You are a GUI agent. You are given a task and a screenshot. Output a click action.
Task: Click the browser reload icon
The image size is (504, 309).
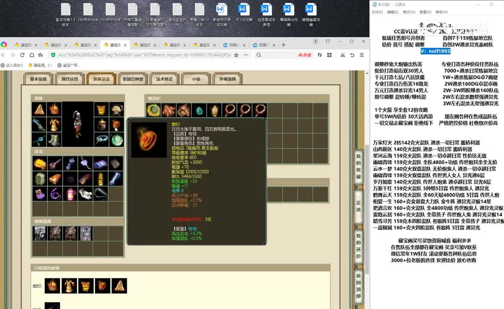coord(22,55)
